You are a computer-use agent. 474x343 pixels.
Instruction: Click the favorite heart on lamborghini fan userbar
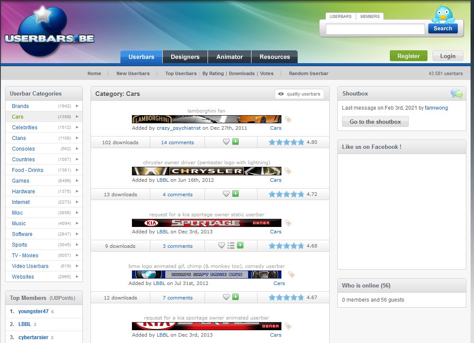point(226,142)
